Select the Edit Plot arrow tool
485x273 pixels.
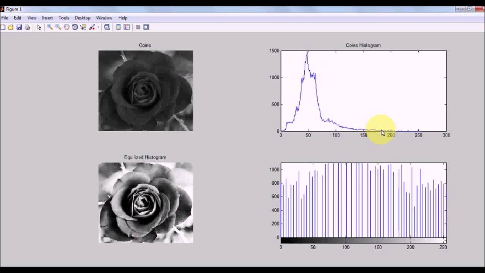(39, 27)
